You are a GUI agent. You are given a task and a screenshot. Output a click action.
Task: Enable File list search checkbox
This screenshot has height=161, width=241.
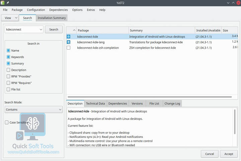(8, 89)
